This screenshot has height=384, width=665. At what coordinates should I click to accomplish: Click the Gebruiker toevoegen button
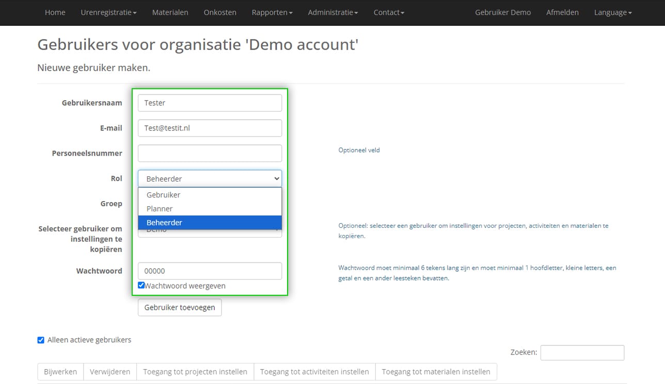(179, 308)
